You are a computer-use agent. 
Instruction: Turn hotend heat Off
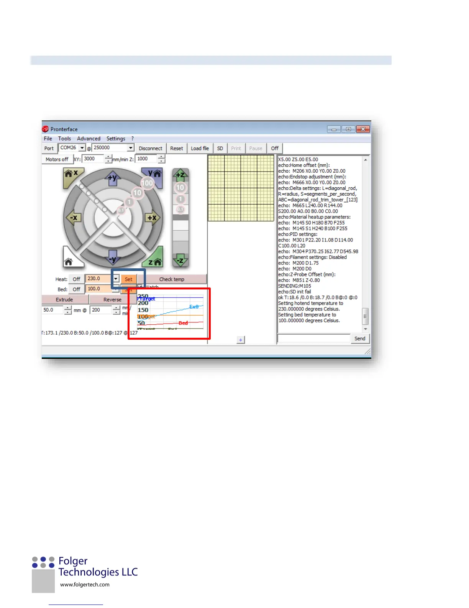pos(77,279)
